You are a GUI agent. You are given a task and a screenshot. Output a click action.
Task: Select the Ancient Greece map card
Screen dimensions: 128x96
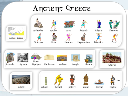(16, 33)
